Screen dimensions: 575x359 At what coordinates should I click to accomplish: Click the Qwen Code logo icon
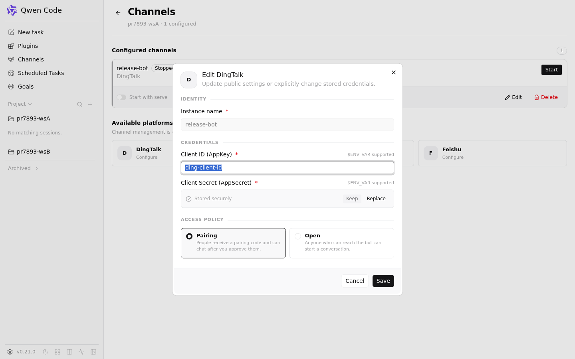coord(12,10)
